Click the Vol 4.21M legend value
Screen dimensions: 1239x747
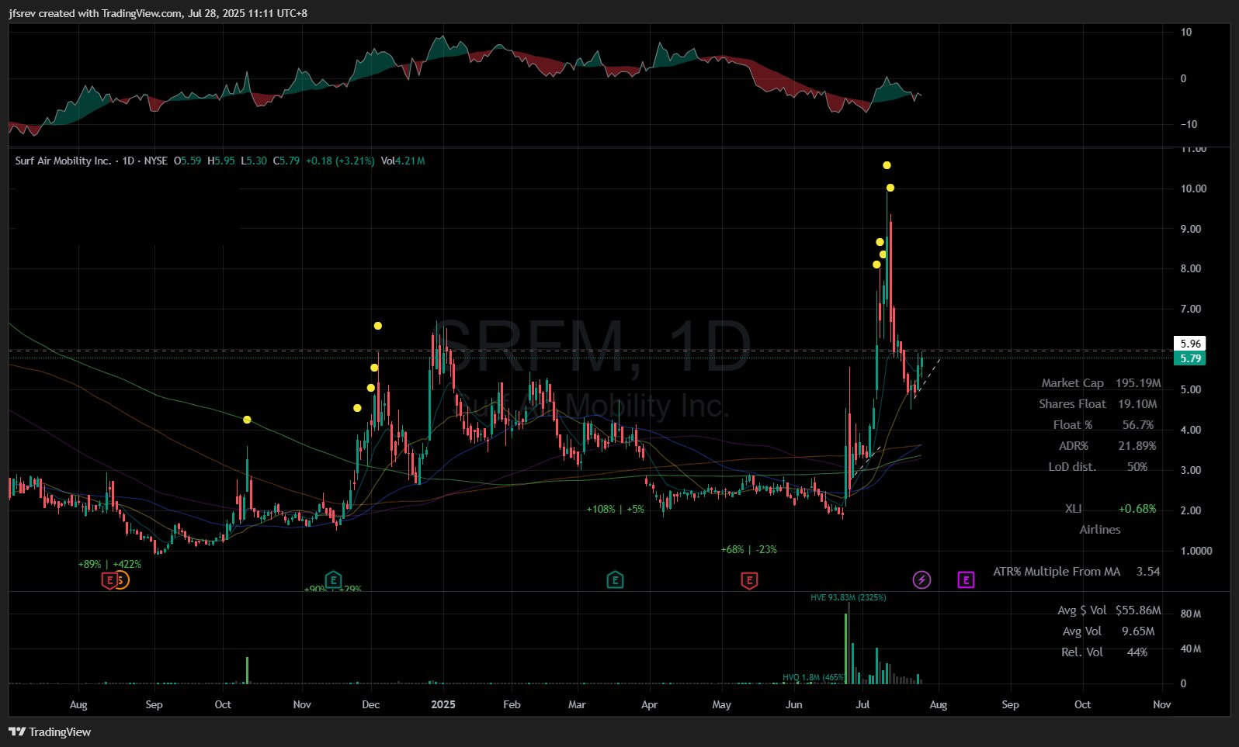(x=403, y=161)
